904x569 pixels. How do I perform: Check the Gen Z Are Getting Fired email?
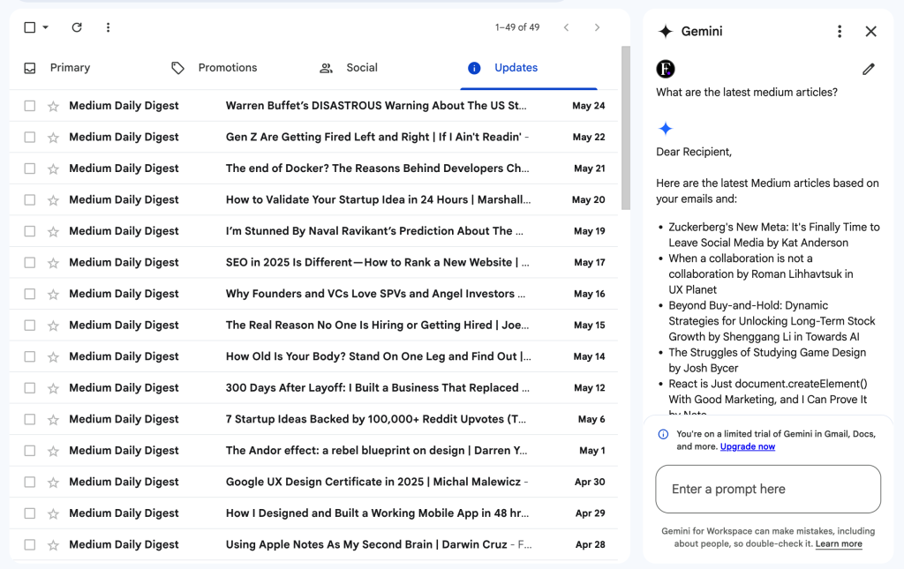tap(30, 137)
